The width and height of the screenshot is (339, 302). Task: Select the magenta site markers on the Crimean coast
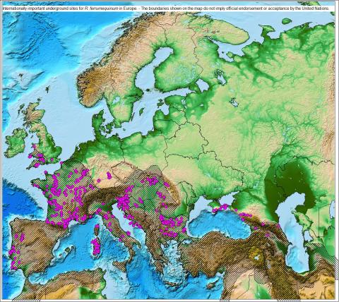click(x=220, y=208)
